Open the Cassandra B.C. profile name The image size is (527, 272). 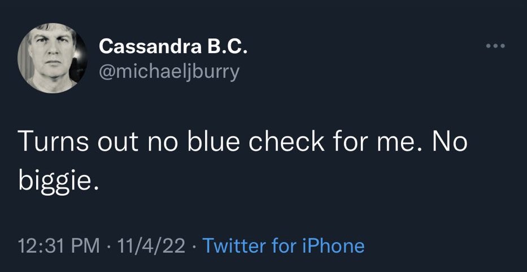(173, 49)
